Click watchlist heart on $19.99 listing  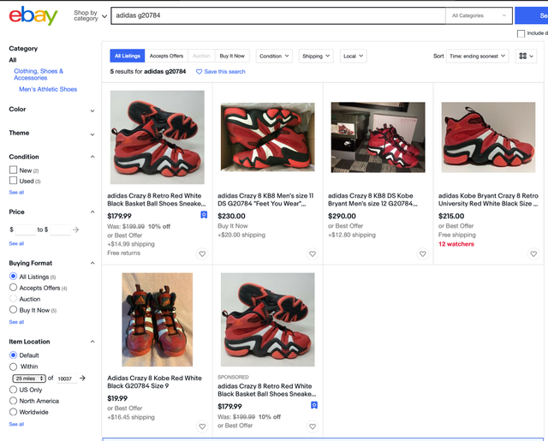pyautogui.click(x=202, y=426)
